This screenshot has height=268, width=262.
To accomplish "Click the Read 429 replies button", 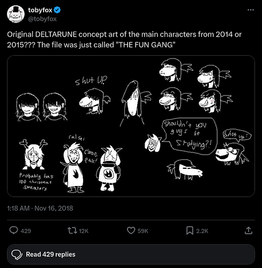I will [x=131, y=255].
